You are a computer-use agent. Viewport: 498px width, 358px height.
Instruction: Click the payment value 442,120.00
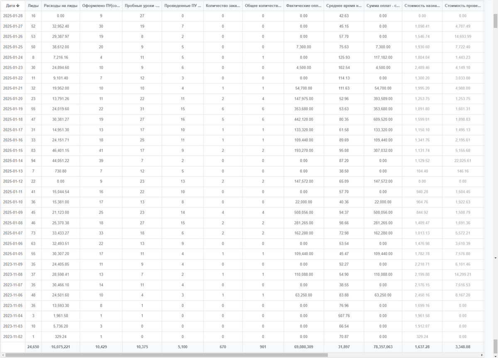(303, 119)
